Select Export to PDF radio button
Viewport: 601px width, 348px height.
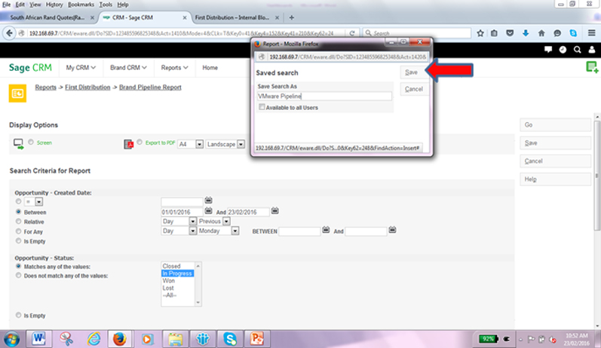coord(140,142)
